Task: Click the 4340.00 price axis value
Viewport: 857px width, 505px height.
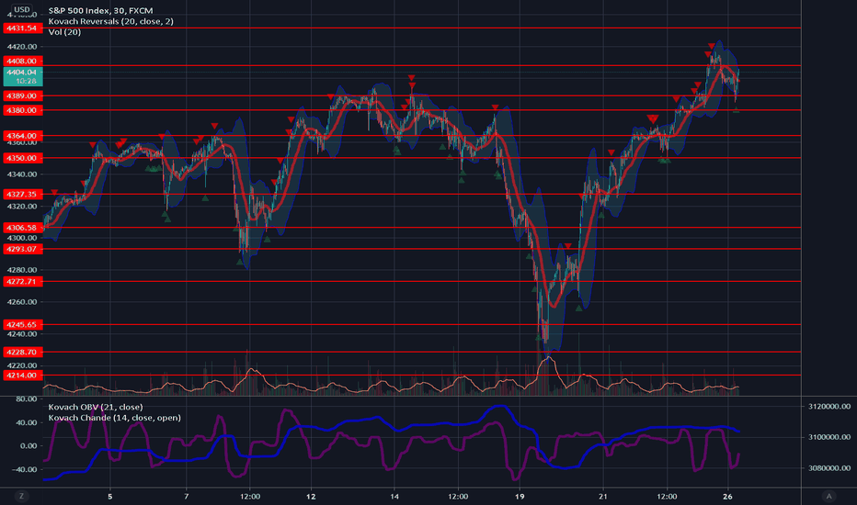Action: click(x=22, y=174)
